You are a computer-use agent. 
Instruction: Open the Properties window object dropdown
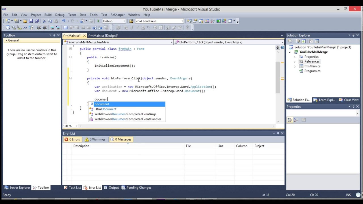pyautogui.click(x=357, y=113)
